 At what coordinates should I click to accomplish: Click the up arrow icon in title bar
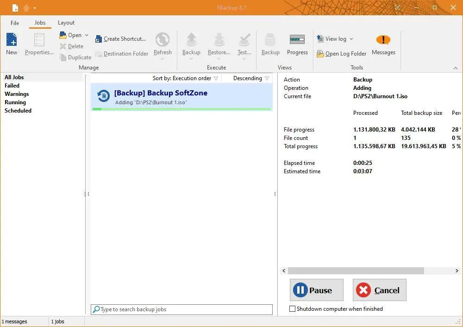26,8
